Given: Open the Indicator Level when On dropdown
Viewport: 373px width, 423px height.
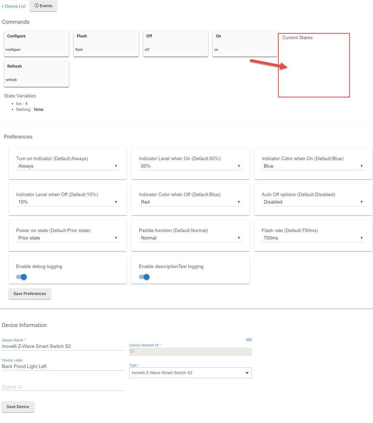Looking at the screenshot, I should [190, 166].
